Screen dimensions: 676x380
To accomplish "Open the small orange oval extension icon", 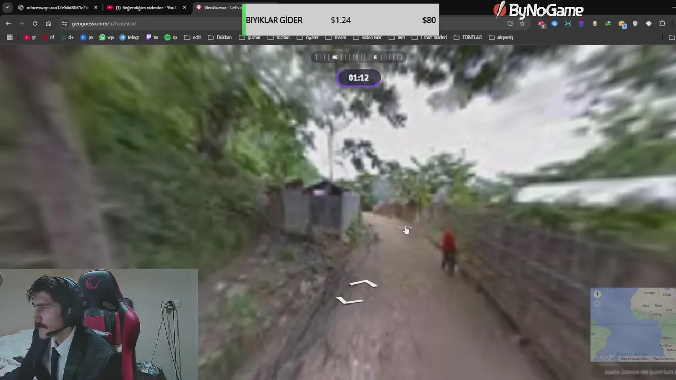I will tap(595, 23).
